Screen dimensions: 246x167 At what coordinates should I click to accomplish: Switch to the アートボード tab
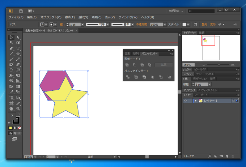(x=201, y=95)
